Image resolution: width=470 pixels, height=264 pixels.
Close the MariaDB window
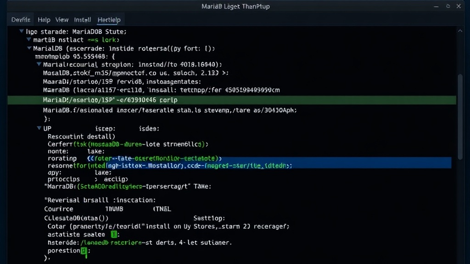click(459, 6)
